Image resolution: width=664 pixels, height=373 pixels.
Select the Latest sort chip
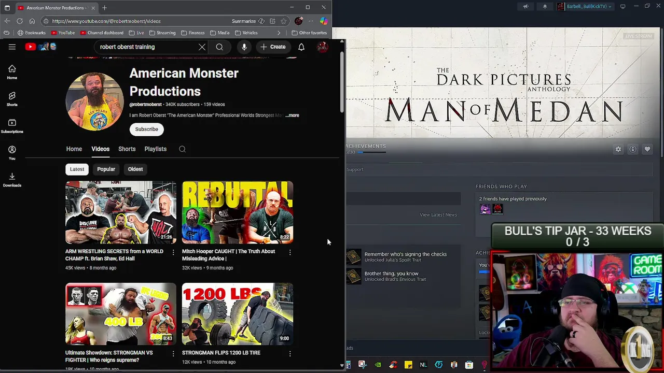(77, 169)
